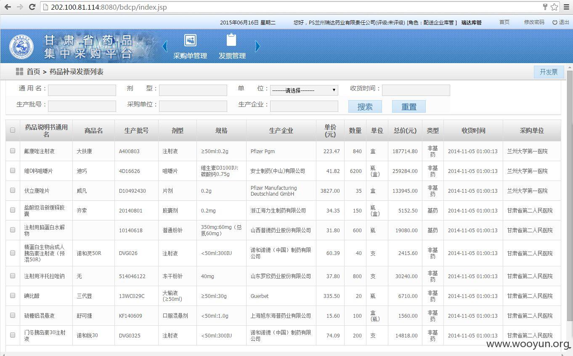Click the 收货时间 column header
Image resolution: width=573 pixels, height=356 pixels.
pyautogui.click(x=473, y=130)
